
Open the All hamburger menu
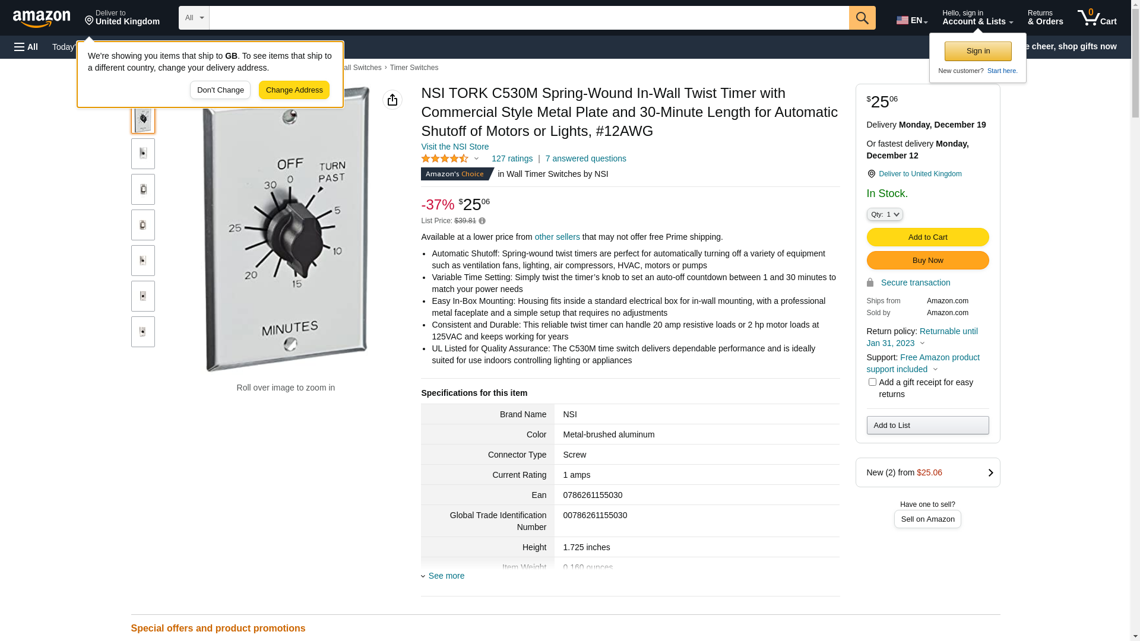(26, 47)
